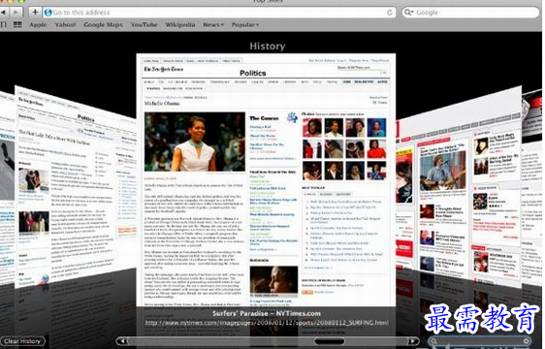Focus the history search field at bottom
Screen dimensions: 545x349
479,341
